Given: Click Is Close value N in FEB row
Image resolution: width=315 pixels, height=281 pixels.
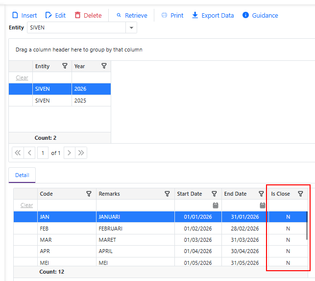Looking at the screenshot, I should pyautogui.click(x=288, y=229).
